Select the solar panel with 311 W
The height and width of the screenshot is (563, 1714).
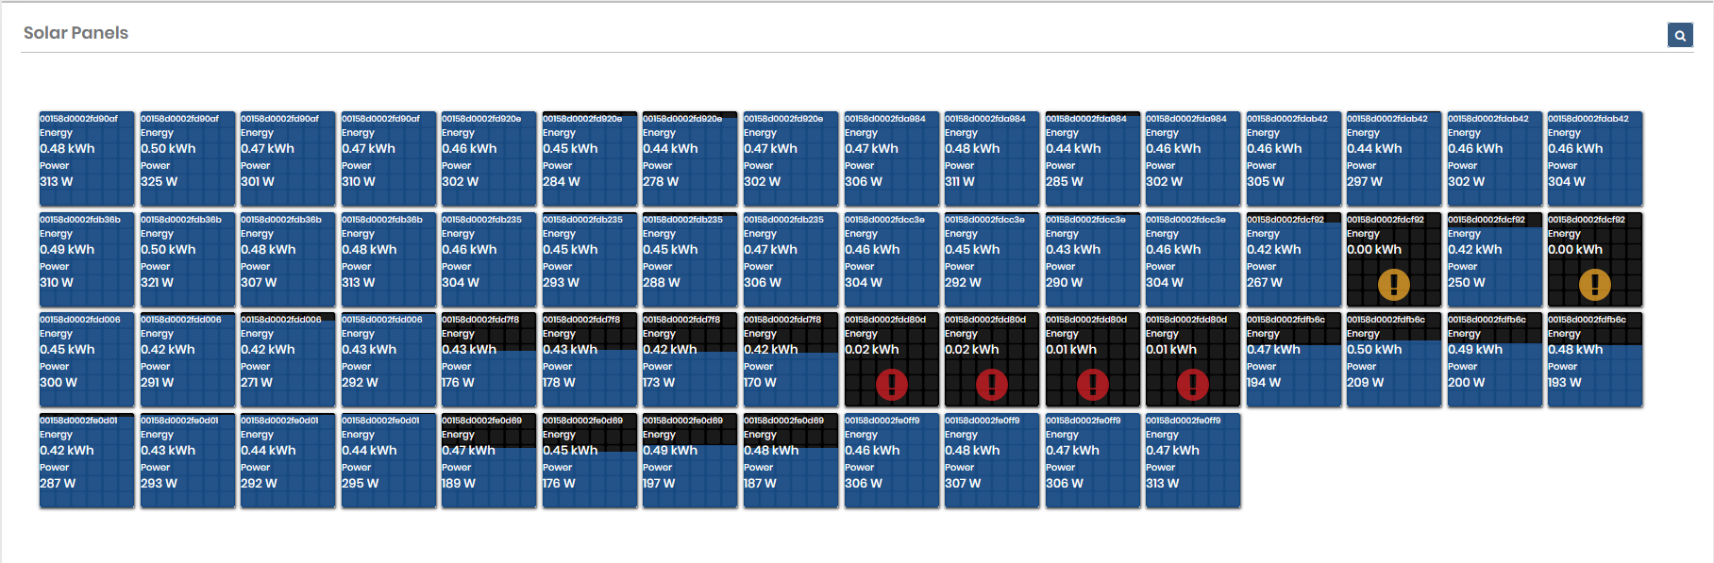[991, 158]
